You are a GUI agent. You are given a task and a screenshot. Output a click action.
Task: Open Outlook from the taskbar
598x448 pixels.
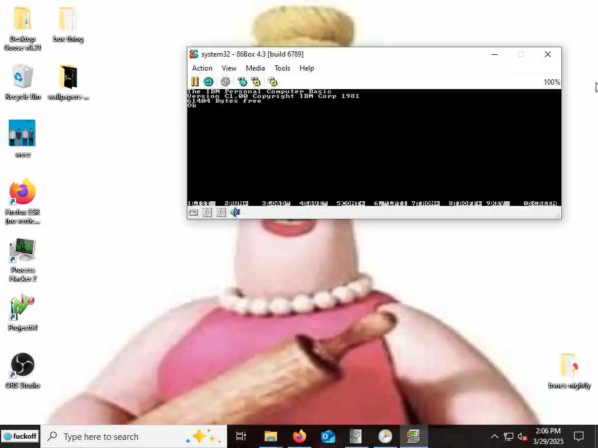(x=328, y=436)
